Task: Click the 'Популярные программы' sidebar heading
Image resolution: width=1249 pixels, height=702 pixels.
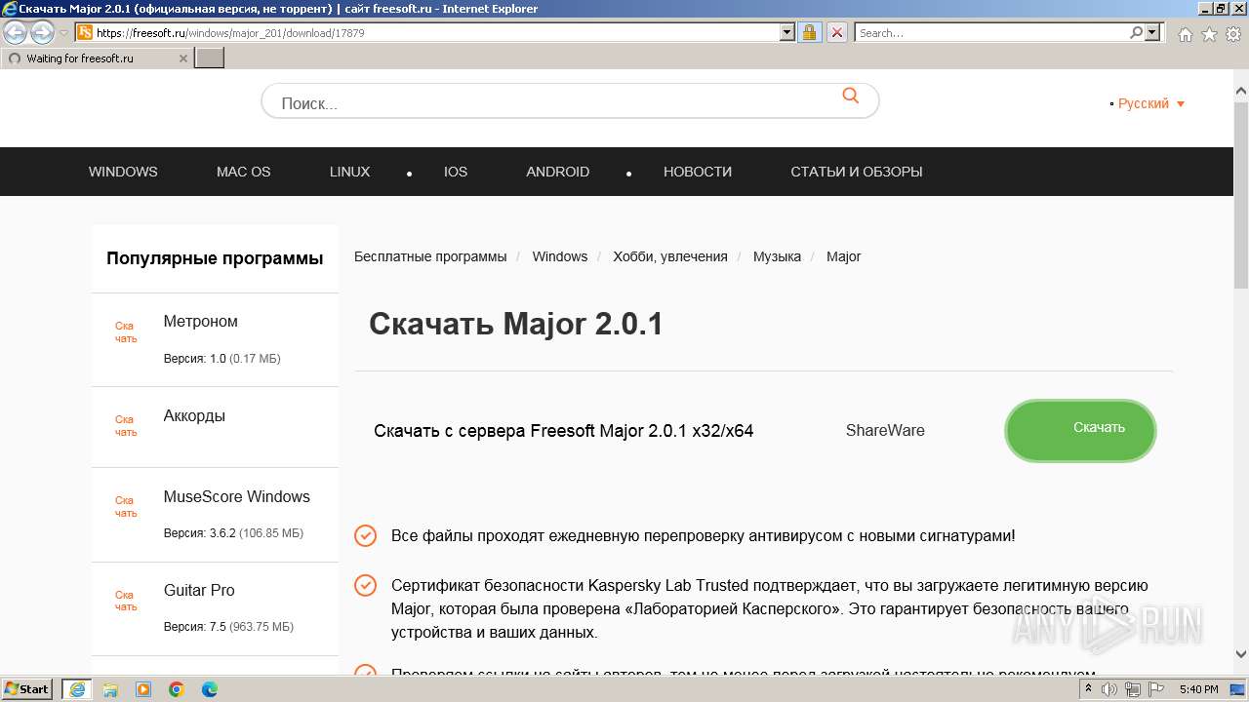Action: click(x=215, y=258)
